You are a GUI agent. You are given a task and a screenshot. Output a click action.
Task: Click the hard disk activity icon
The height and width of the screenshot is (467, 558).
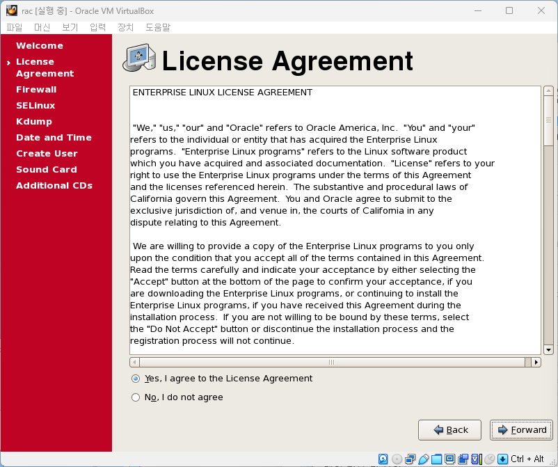tap(383, 459)
